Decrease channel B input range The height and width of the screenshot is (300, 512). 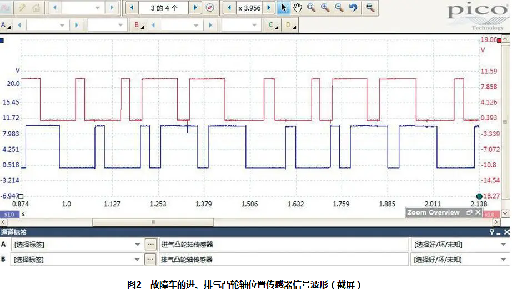153,25
